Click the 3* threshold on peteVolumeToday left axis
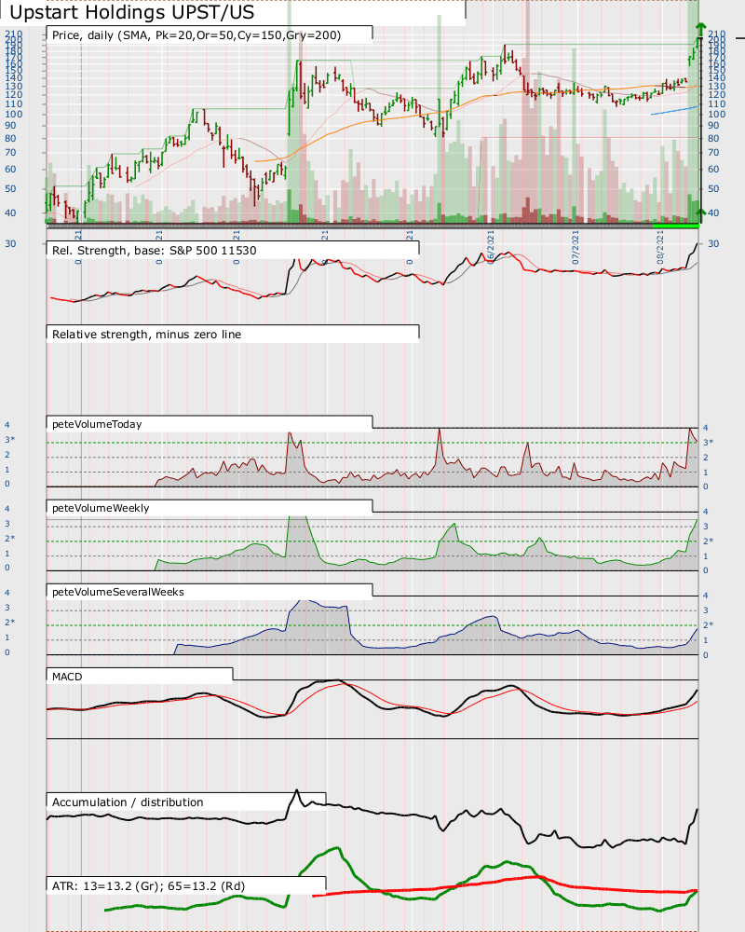The image size is (745, 932). [9, 440]
